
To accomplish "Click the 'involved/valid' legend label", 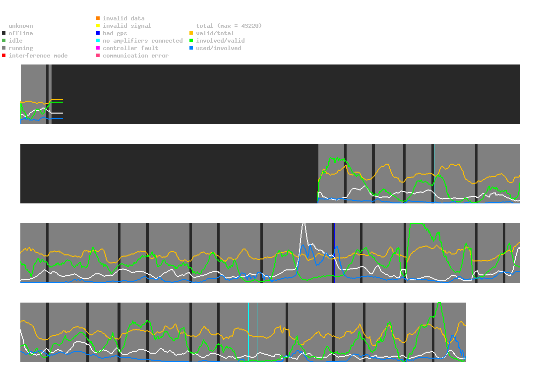I will point(220,41).
